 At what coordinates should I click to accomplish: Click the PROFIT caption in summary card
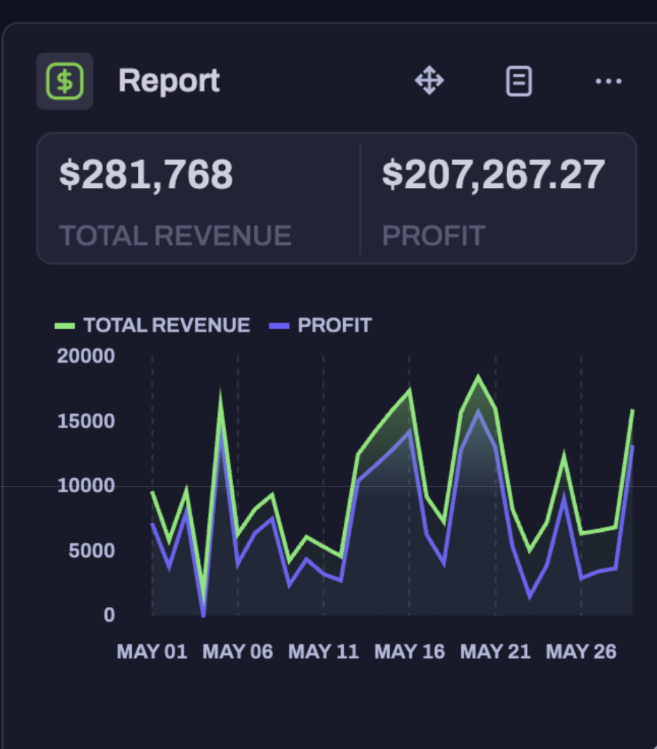434,235
